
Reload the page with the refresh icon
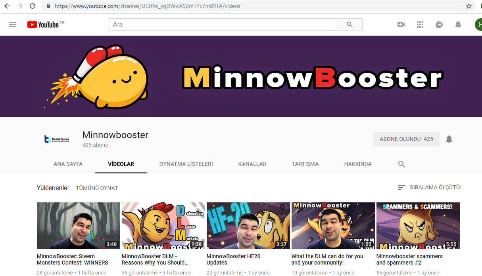pyautogui.click(x=33, y=6)
